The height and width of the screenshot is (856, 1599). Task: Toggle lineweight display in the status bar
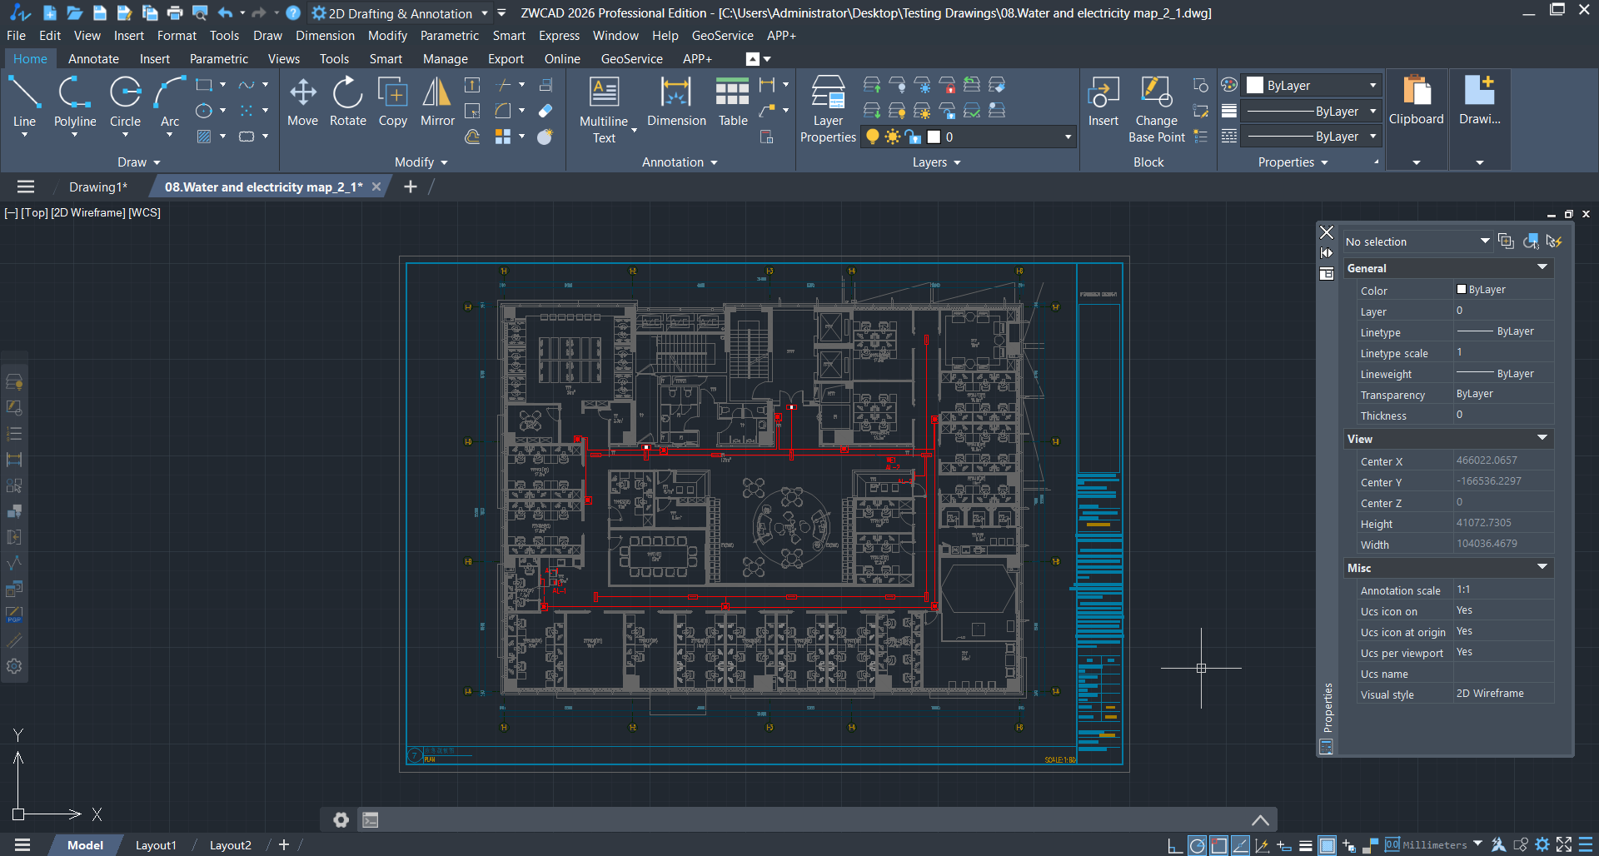point(1305,845)
